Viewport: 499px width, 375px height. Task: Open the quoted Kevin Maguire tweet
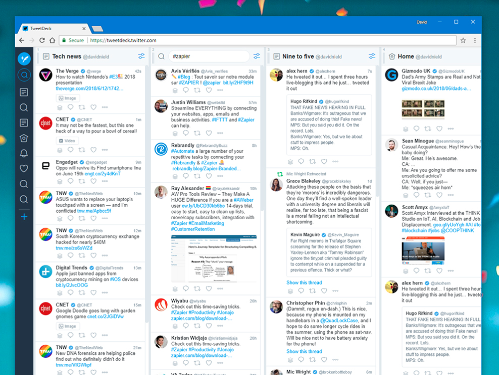coord(329,253)
